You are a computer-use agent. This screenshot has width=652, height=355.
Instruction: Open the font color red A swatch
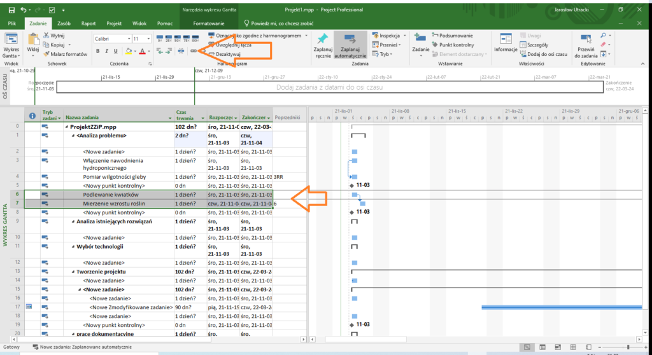[142, 51]
